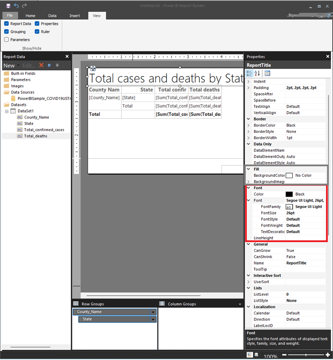The image size is (333, 360).
Task: Expand the UserSort property
Action: (248, 282)
